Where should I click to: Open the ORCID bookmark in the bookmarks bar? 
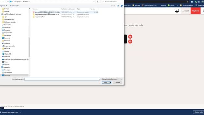171,5
